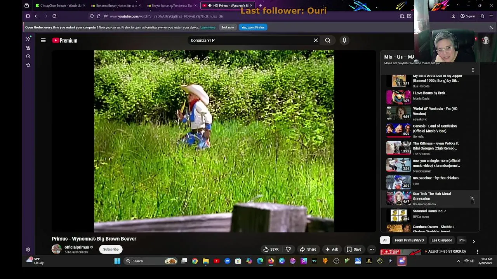Save the video to a playlist
Viewport: 497px width, 279px height.
pos(354,250)
